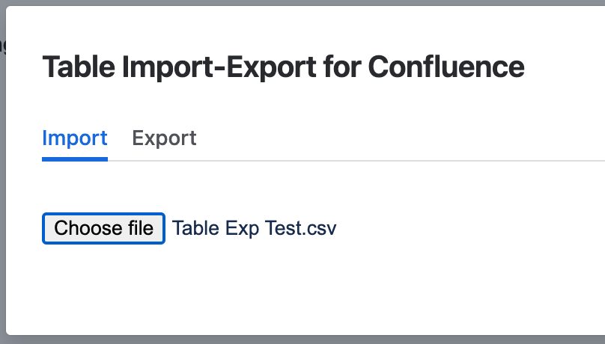Open the Export section of the dialog
Screen dimensions: 605x344
[164, 138]
